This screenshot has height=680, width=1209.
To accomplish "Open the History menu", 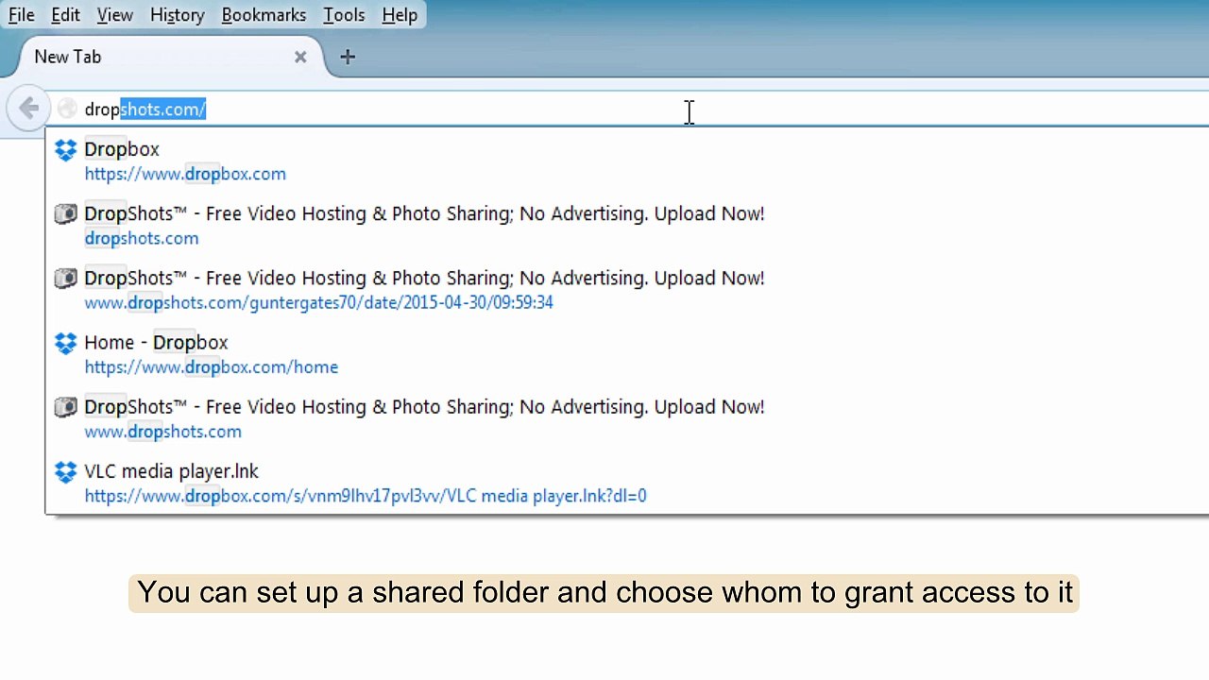I will pyautogui.click(x=177, y=15).
